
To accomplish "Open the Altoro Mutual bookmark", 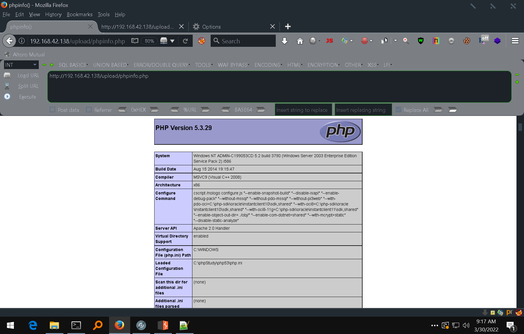I will [x=25, y=54].
